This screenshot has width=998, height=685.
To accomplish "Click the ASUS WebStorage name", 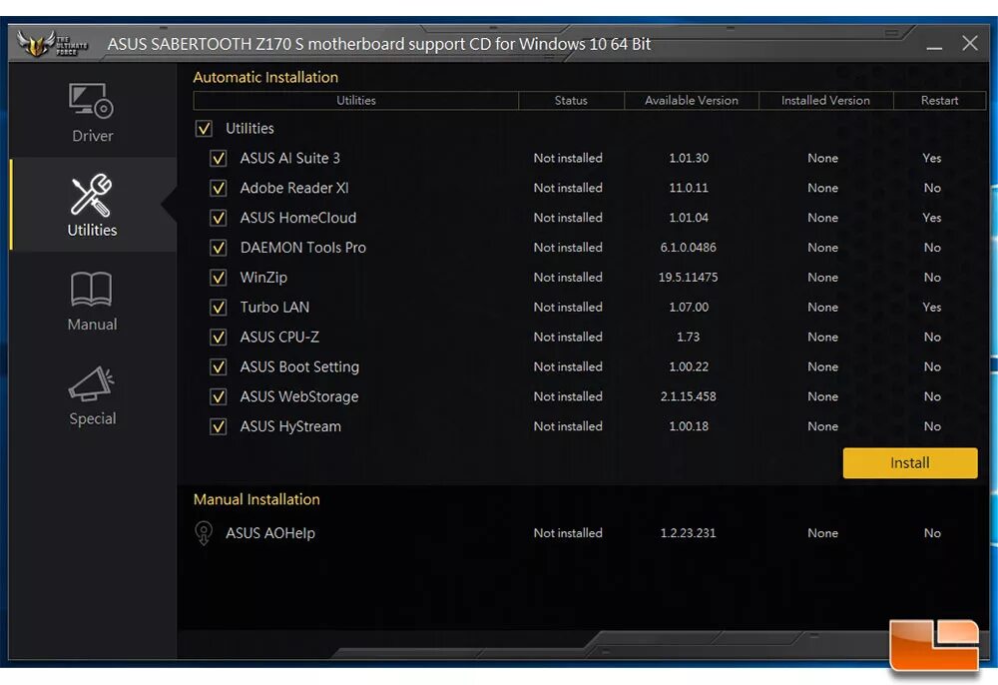I will point(299,396).
